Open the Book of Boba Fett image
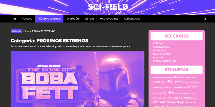This screenshot has height=107, width=215. pos(78,79)
